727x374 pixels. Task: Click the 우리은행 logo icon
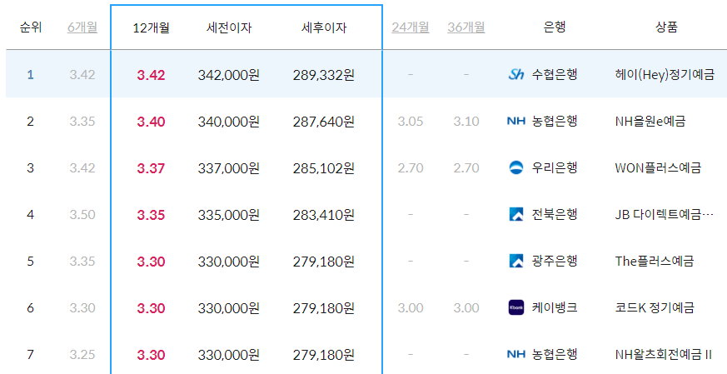click(516, 168)
